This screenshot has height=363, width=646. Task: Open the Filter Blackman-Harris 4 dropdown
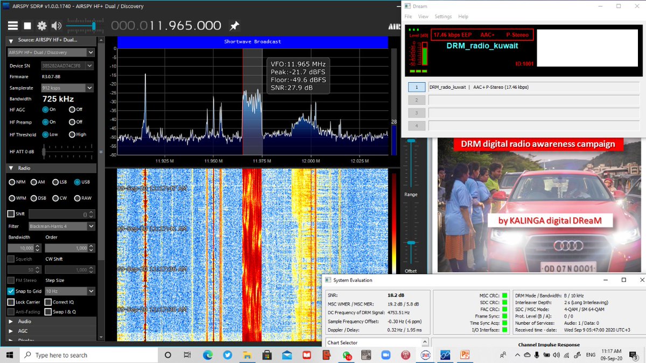click(62, 226)
